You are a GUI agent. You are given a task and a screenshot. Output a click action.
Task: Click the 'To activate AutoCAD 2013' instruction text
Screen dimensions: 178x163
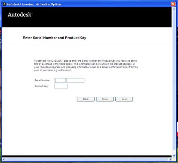coord(86,66)
